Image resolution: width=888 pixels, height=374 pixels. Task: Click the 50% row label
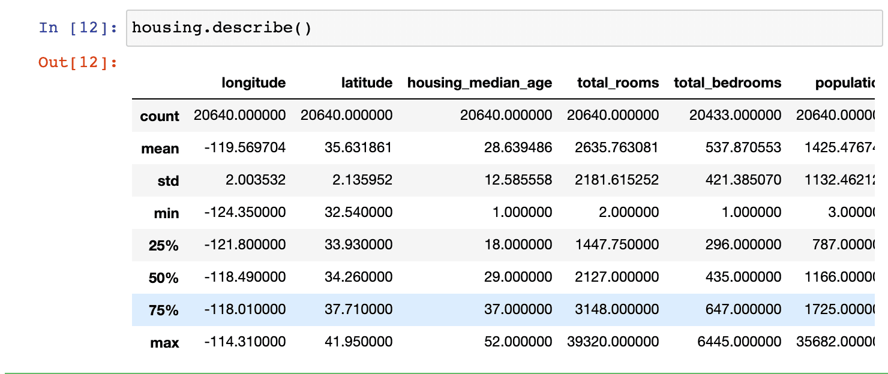(x=164, y=278)
